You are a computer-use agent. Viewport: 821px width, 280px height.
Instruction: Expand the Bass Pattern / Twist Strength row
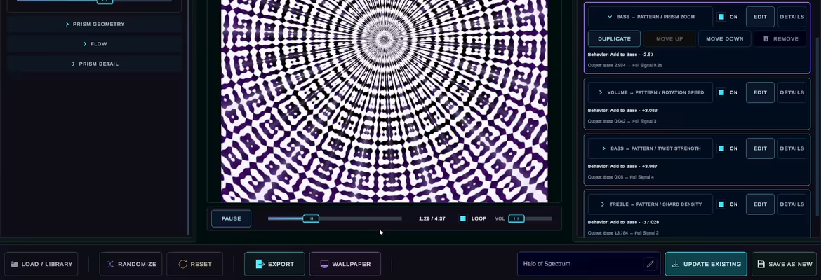pos(650,148)
